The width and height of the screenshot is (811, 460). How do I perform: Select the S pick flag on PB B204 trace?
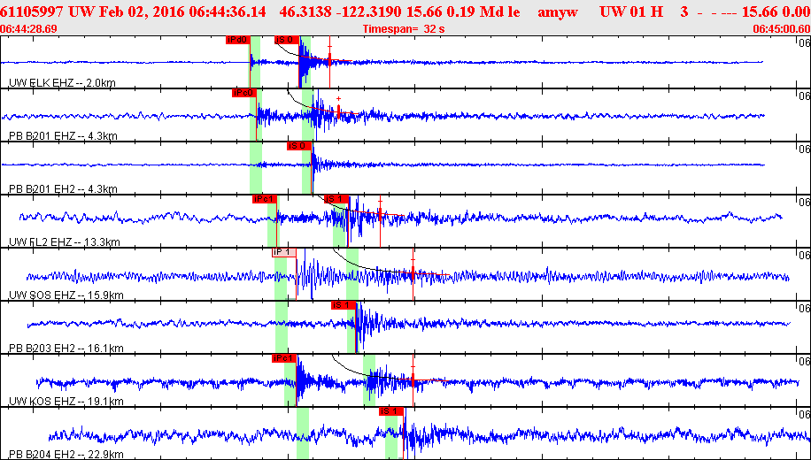pyautogui.click(x=391, y=411)
